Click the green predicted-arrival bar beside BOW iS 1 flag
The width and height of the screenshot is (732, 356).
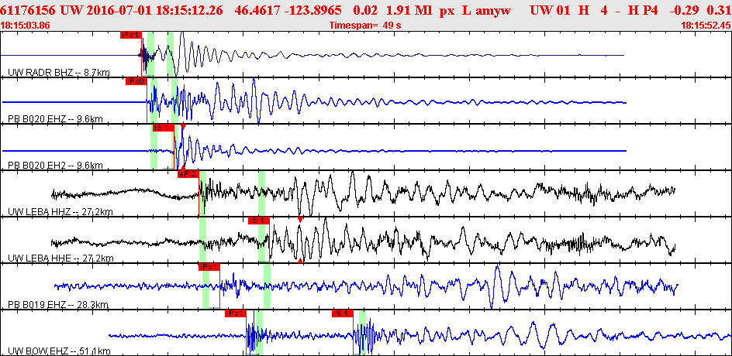coord(362,332)
